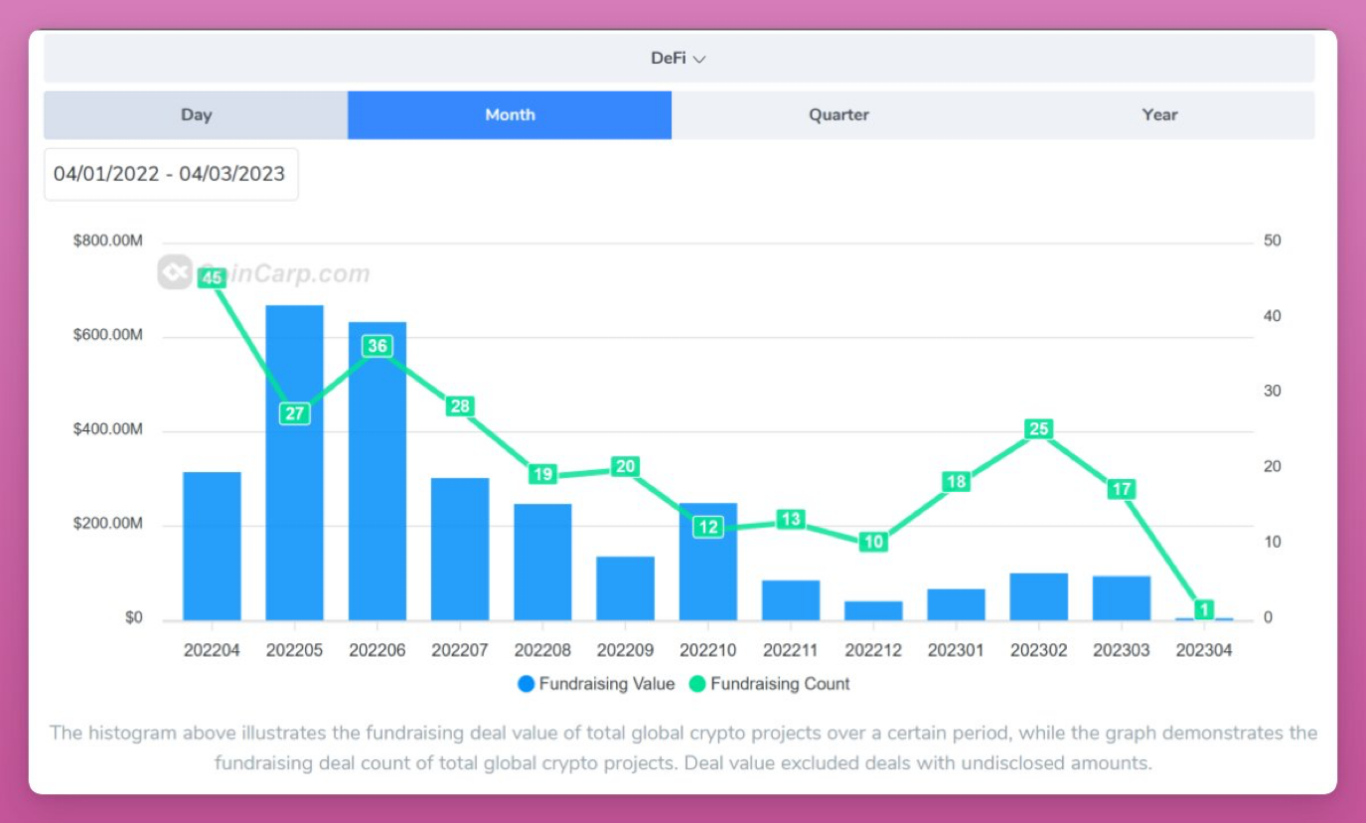Toggle Fundraising Count legend item
Image resolution: width=1366 pixels, height=823 pixels.
pyautogui.click(x=780, y=684)
